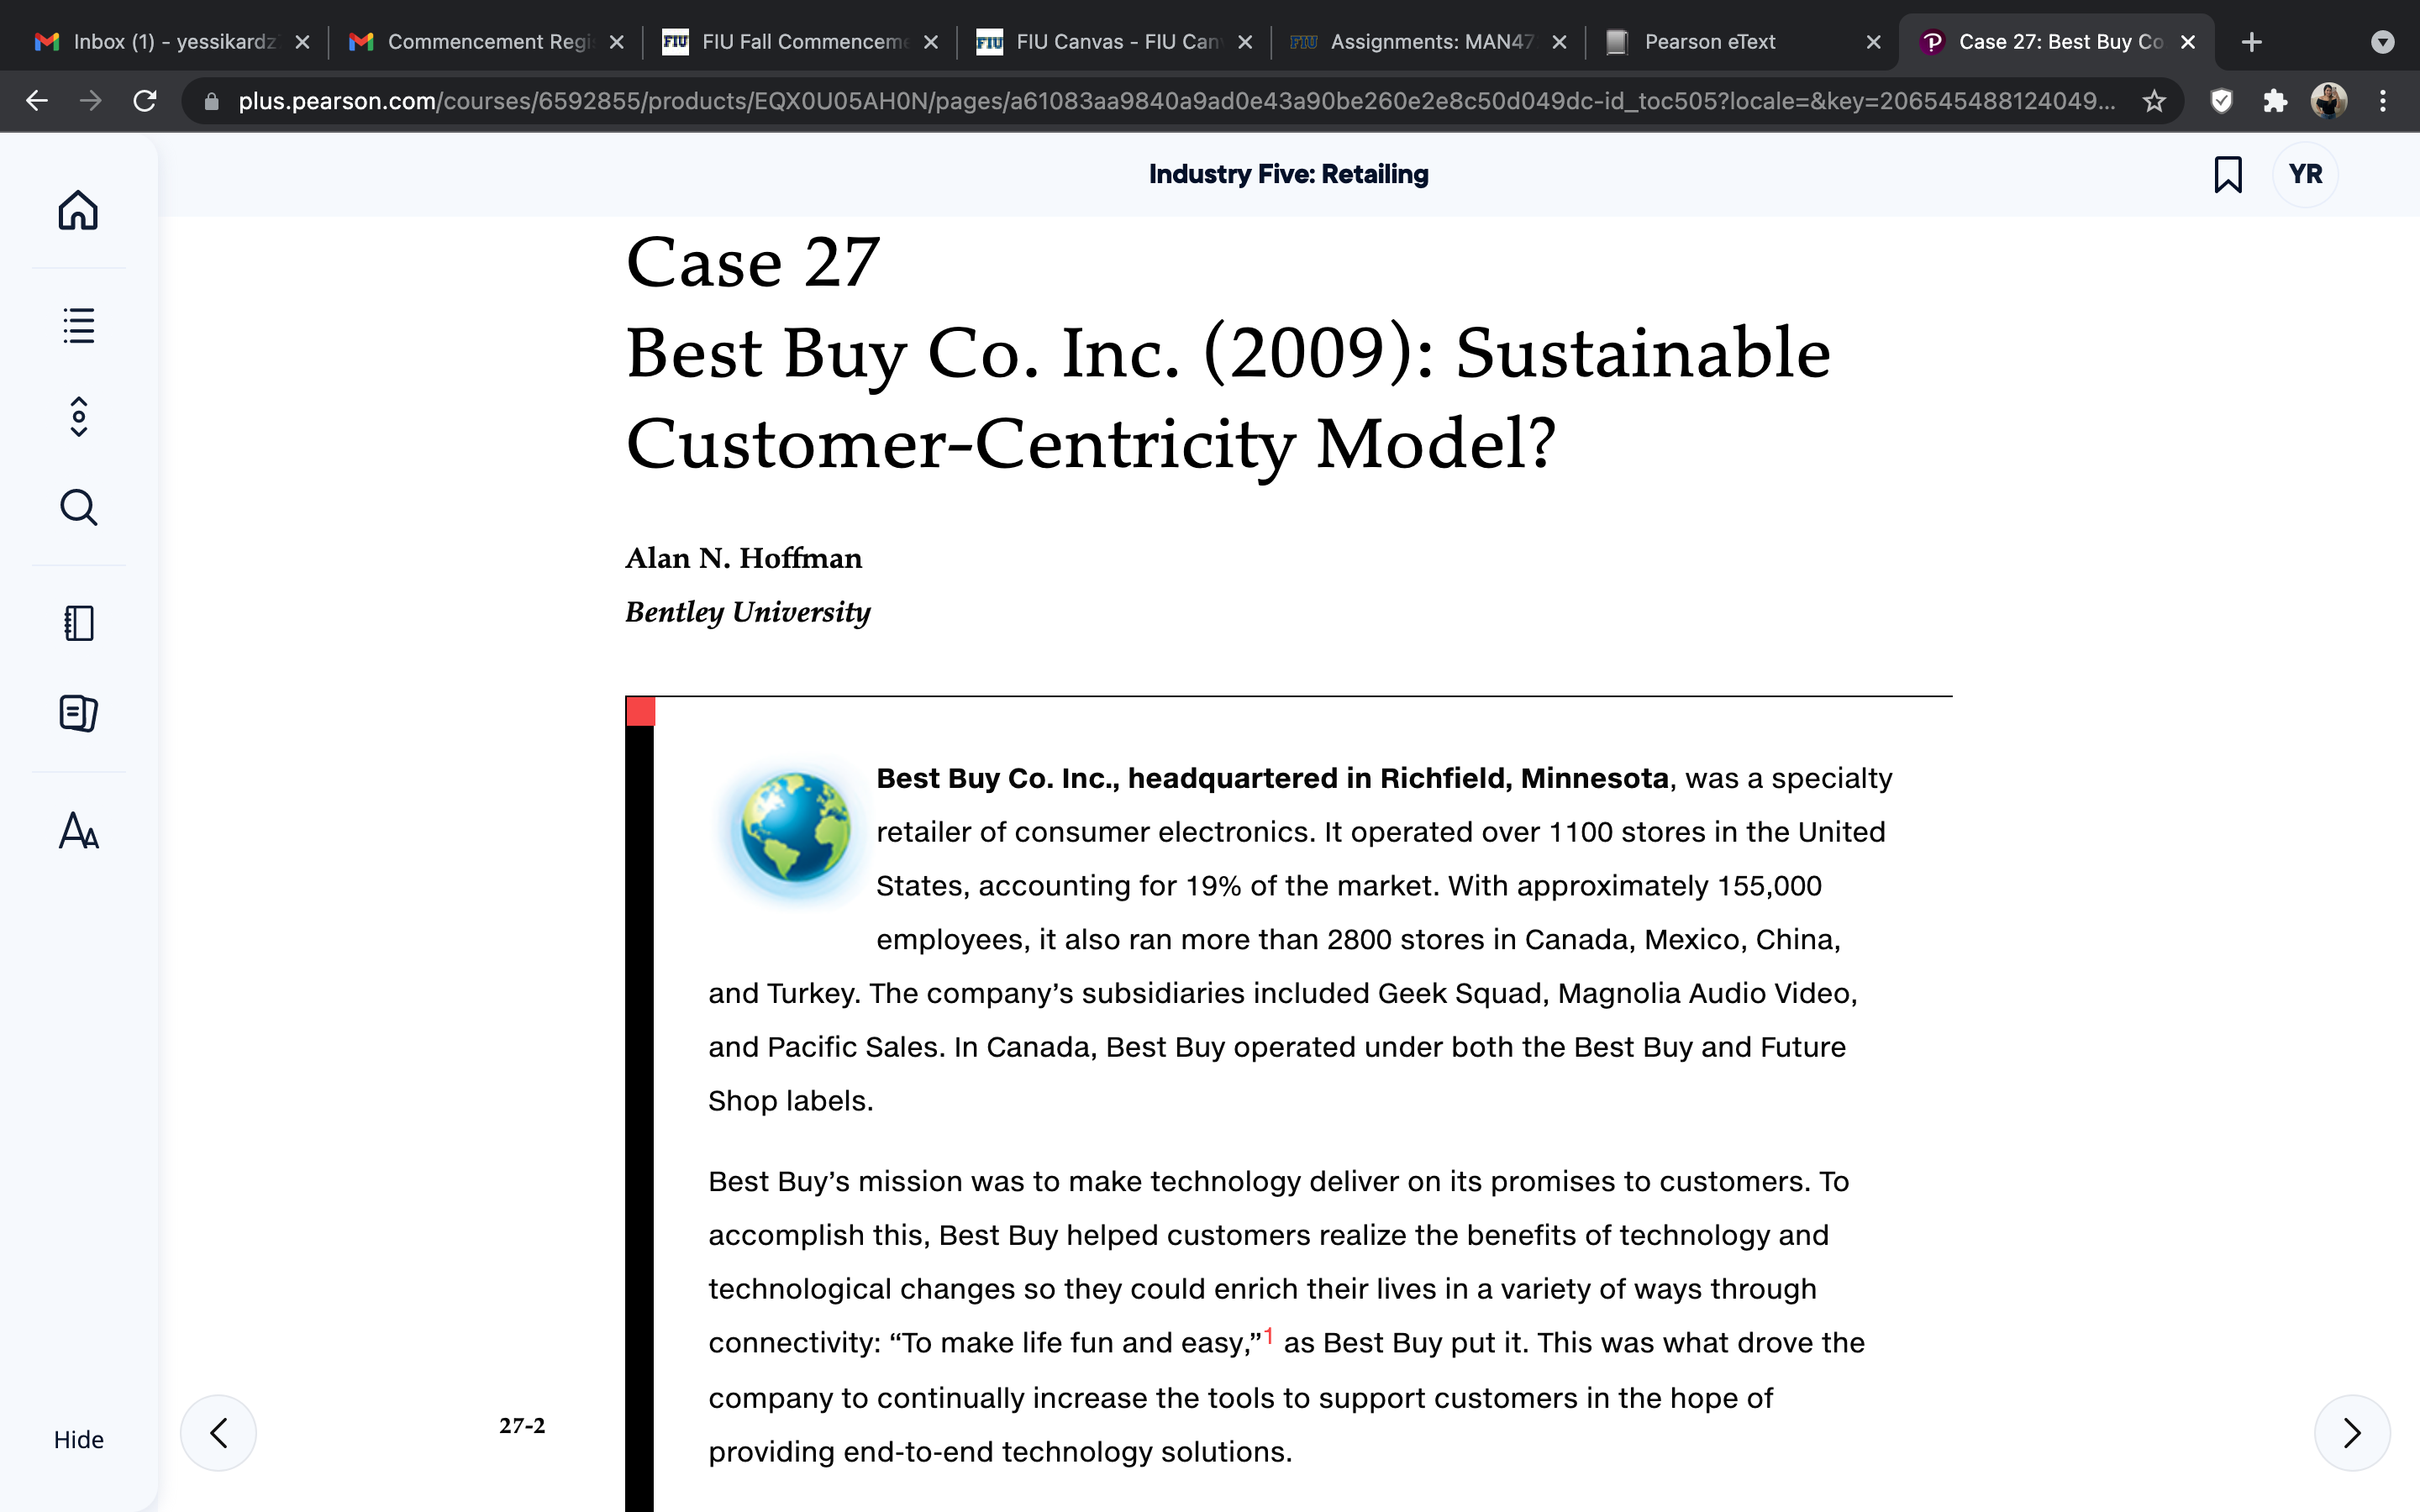
Task: Click the browser forward arrow
Action: tap(91, 101)
